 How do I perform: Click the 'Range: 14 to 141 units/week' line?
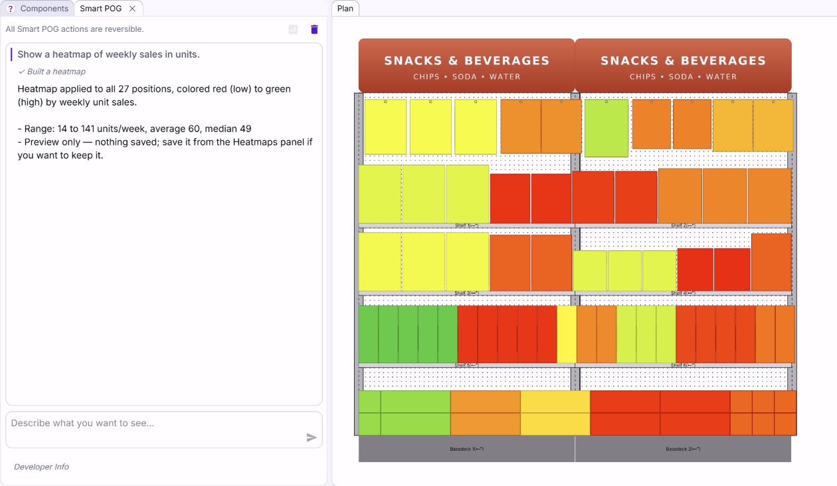pos(134,129)
